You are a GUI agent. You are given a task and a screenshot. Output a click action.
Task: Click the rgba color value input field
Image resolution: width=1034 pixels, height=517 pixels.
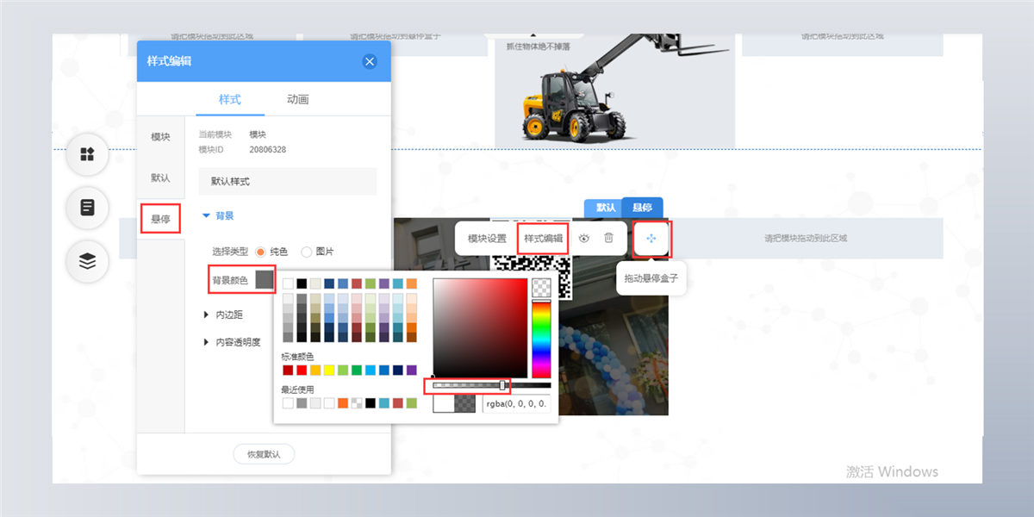[x=516, y=404]
